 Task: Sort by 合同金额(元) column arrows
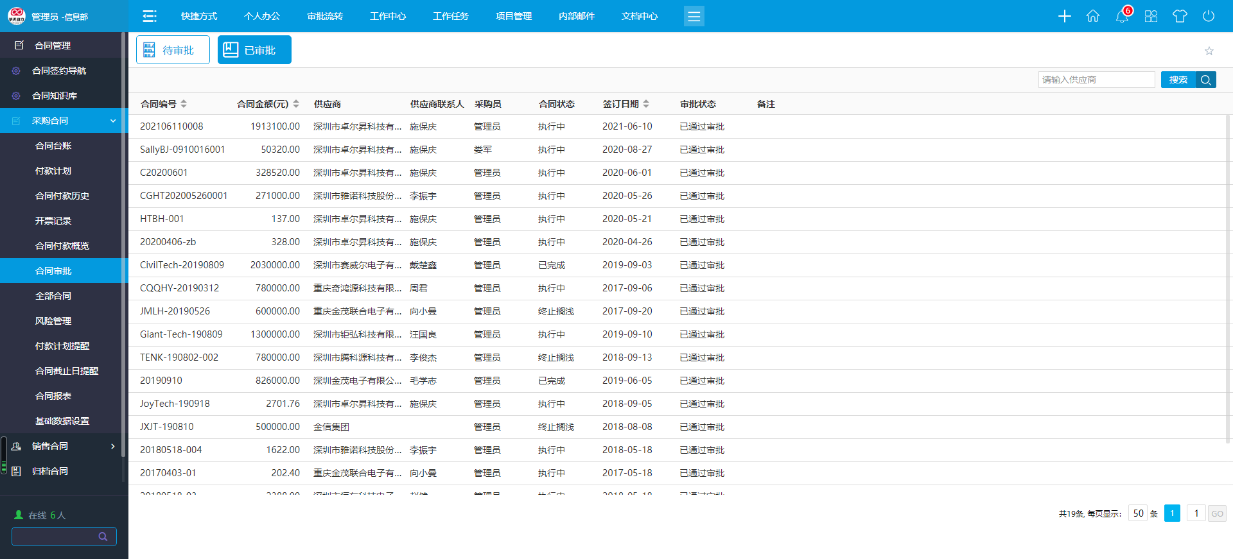(x=296, y=104)
